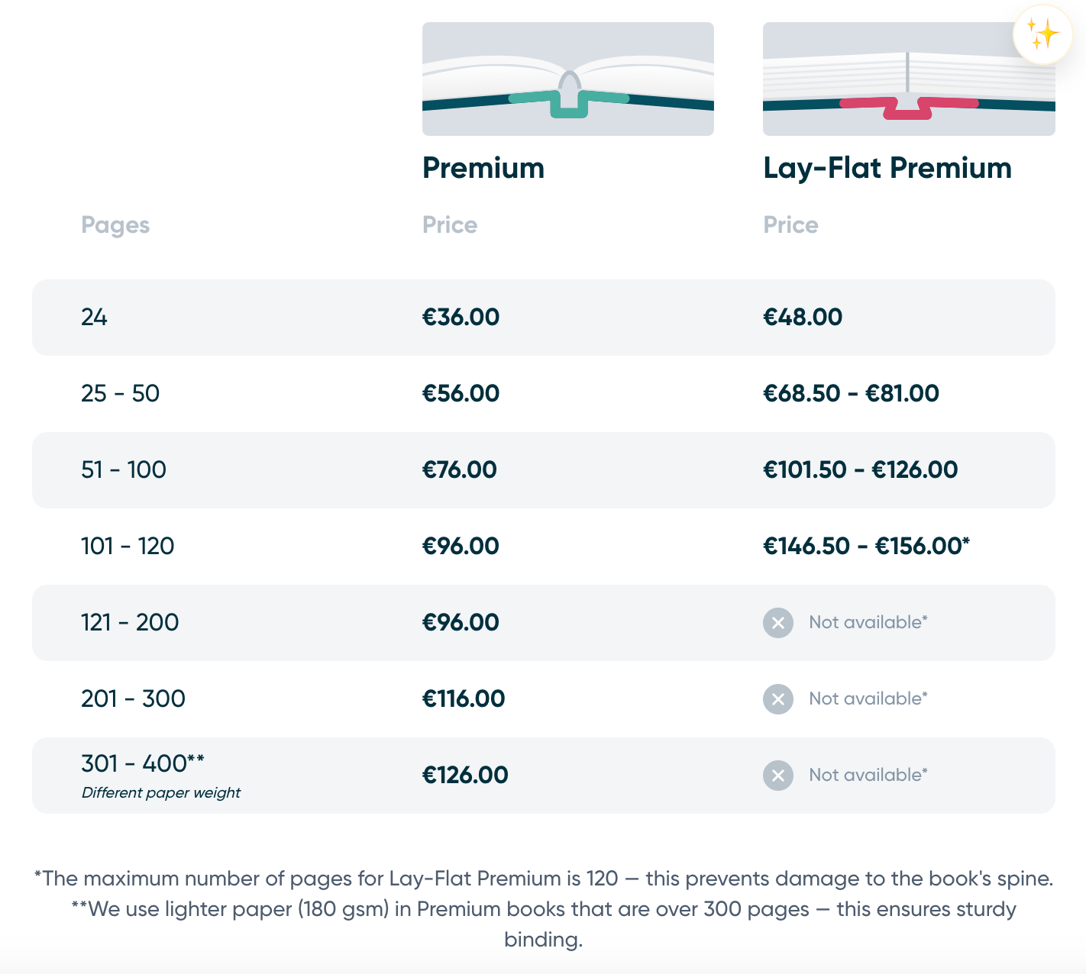Viewport: 1086px width, 974px height.
Task: Select the 51 - 100 pages row
Action: click(x=544, y=470)
